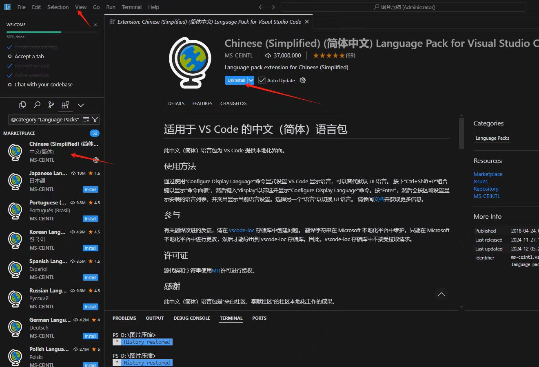Viewport: 539px width, 367px height.
Task: Open the Run menu
Action: (x=111, y=7)
